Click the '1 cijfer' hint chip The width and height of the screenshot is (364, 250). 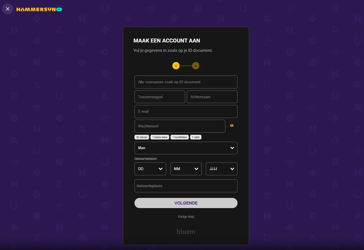[196, 137]
